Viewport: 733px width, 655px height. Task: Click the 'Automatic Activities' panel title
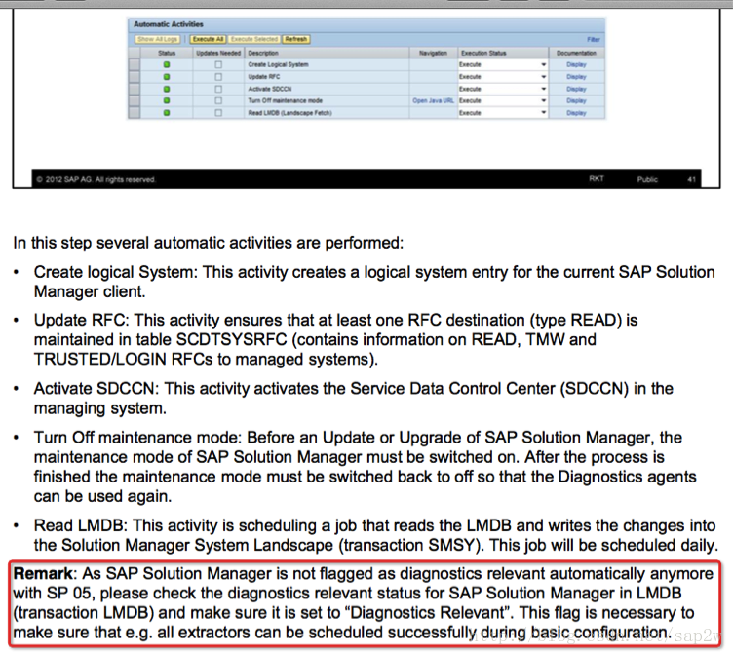pyautogui.click(x=169, y=24)
